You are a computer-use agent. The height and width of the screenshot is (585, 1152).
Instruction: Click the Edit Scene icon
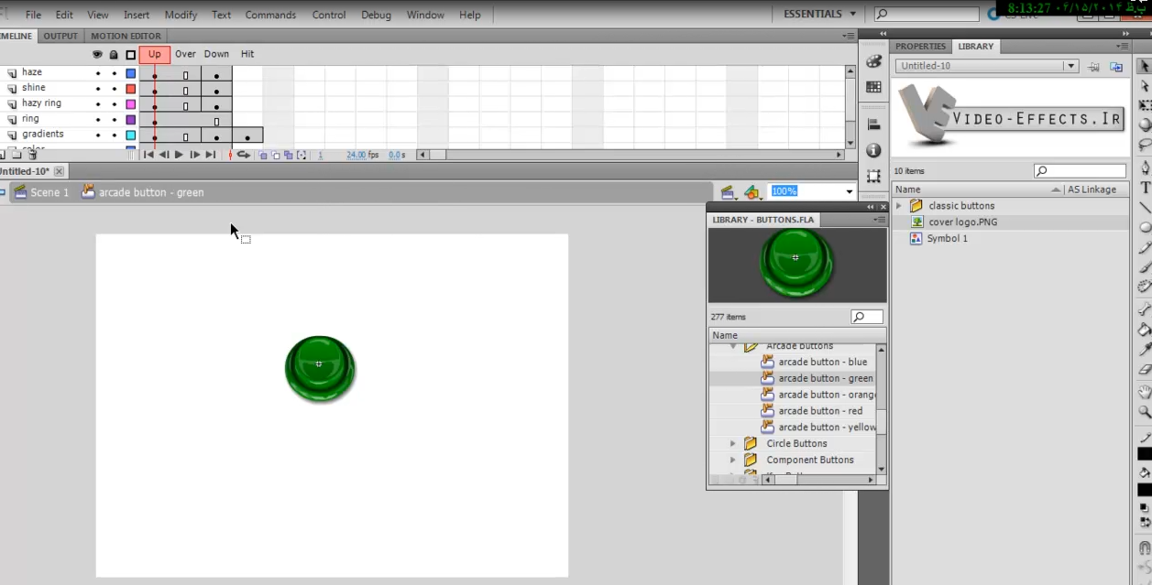click(728, 192)
